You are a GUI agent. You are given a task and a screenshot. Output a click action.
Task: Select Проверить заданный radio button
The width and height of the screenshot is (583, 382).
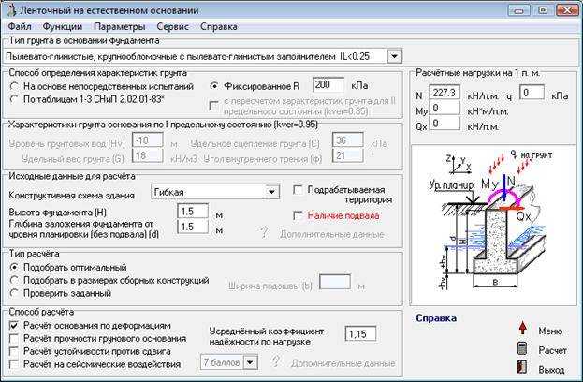(x=14, y=293)
